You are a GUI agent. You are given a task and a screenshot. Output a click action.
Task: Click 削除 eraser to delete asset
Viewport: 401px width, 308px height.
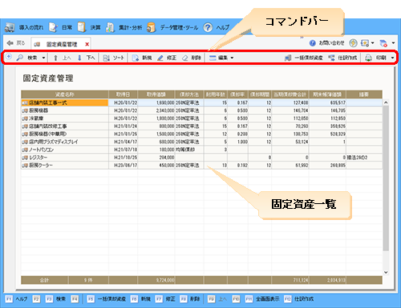coord(192,58)
